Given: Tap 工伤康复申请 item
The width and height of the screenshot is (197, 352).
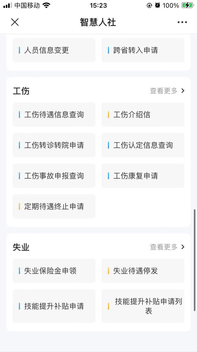Looking at the screenshot, I should tap(143, 176).
